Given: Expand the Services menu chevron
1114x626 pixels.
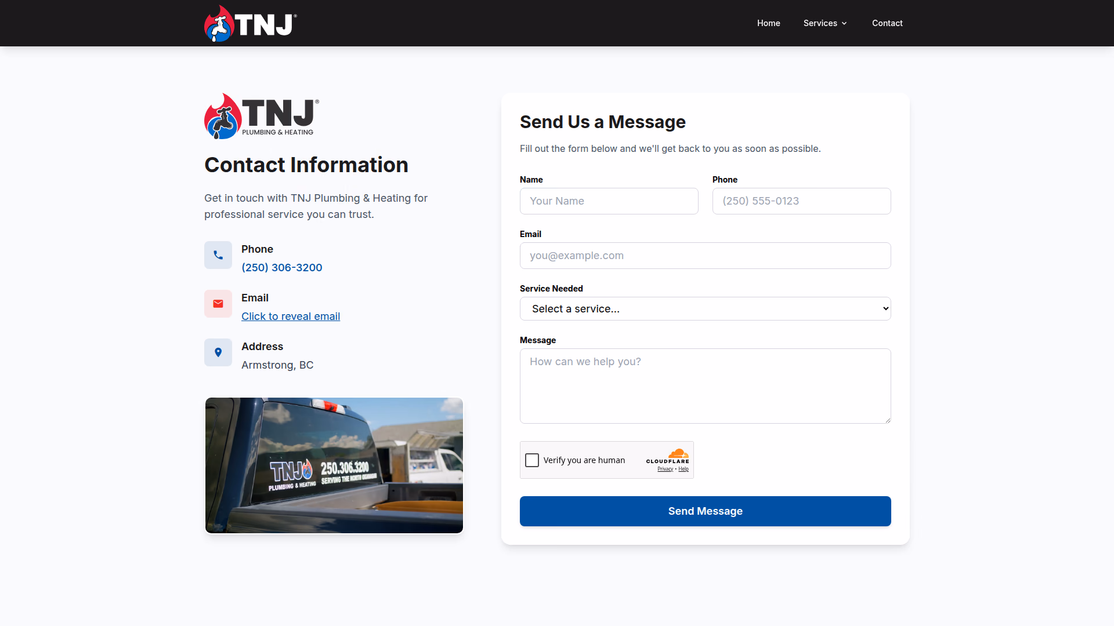Looking at the screenshot, I should [844, 23].
